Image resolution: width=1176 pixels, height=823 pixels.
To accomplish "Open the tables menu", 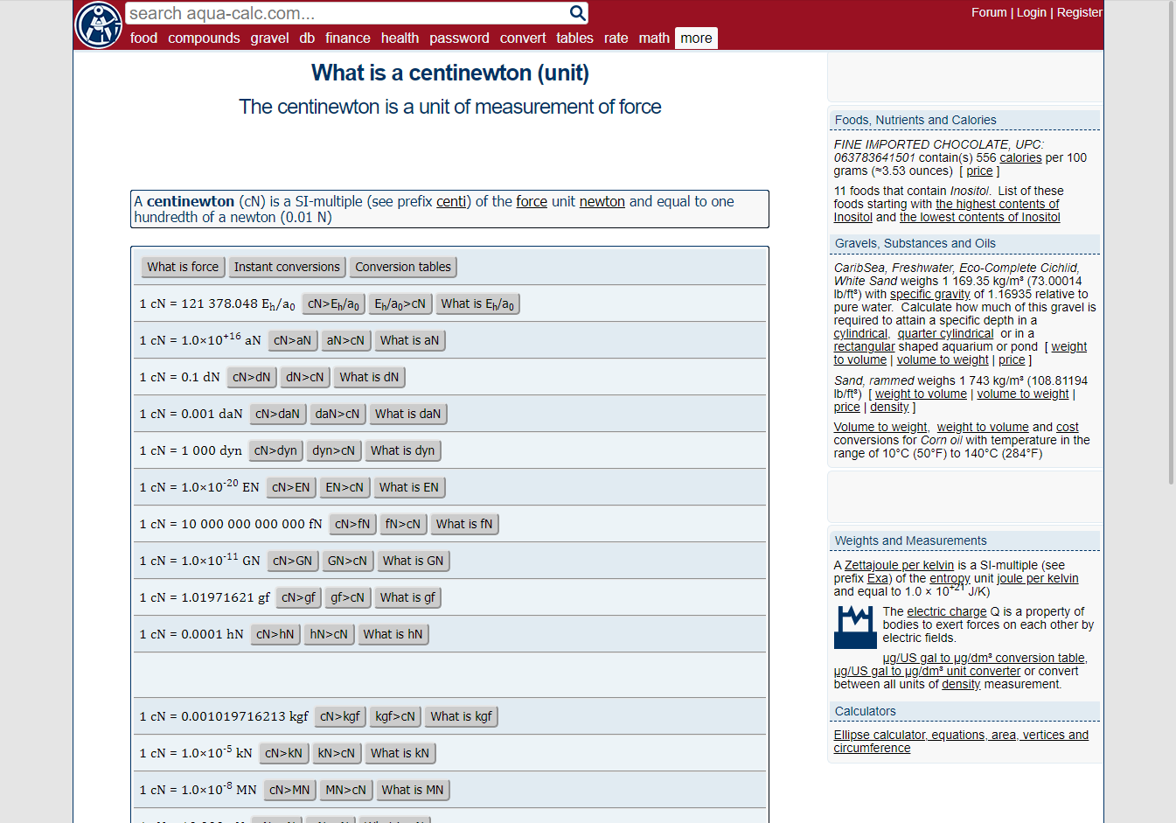I will pos(574,38).
